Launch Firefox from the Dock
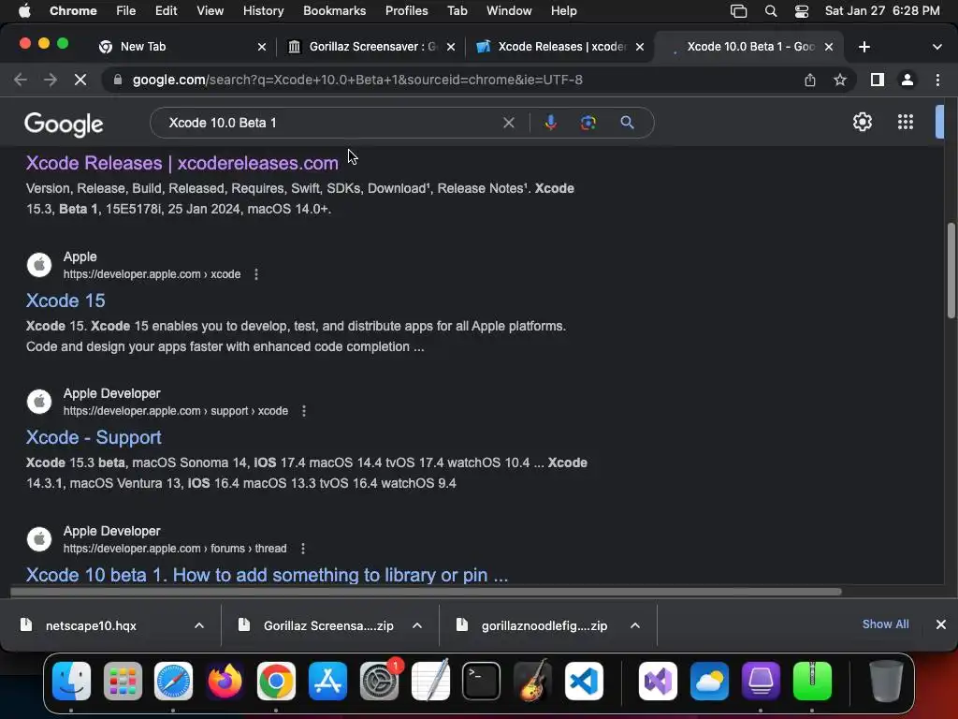Screen dimensions: 958x719 click(225, 681)
